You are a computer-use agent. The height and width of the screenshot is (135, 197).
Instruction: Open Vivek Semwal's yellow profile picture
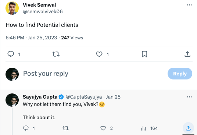pos(12,8)
